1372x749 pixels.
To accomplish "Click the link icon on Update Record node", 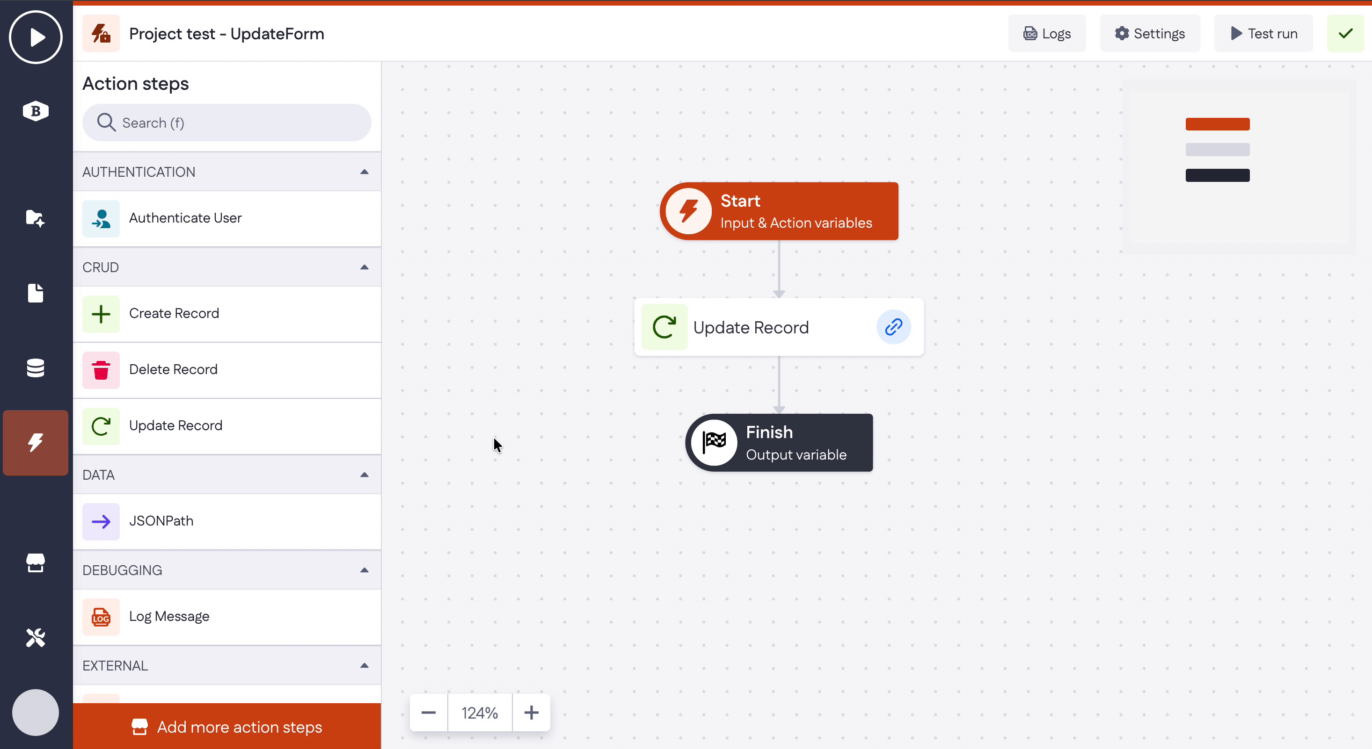I will [893, 327].
